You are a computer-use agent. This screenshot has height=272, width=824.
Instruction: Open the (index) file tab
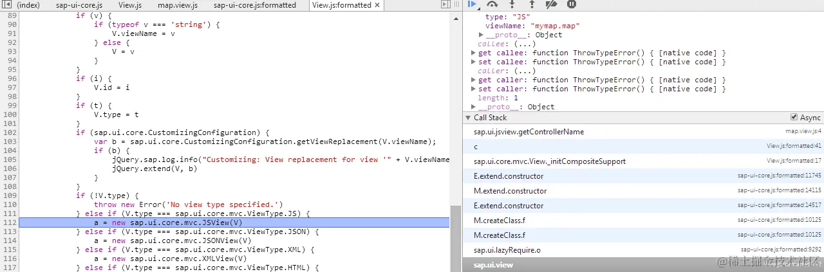pos(28,5)
